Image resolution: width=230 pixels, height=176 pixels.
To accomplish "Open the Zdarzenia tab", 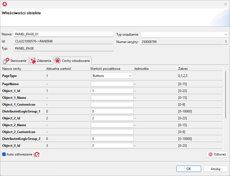I will point(41,61).
